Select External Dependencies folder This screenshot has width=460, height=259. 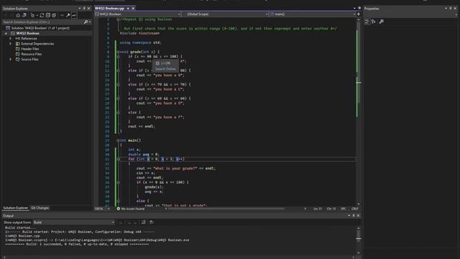37,44
